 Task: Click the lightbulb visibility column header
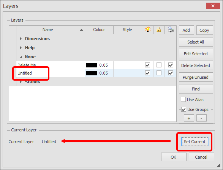coord(148,30)
